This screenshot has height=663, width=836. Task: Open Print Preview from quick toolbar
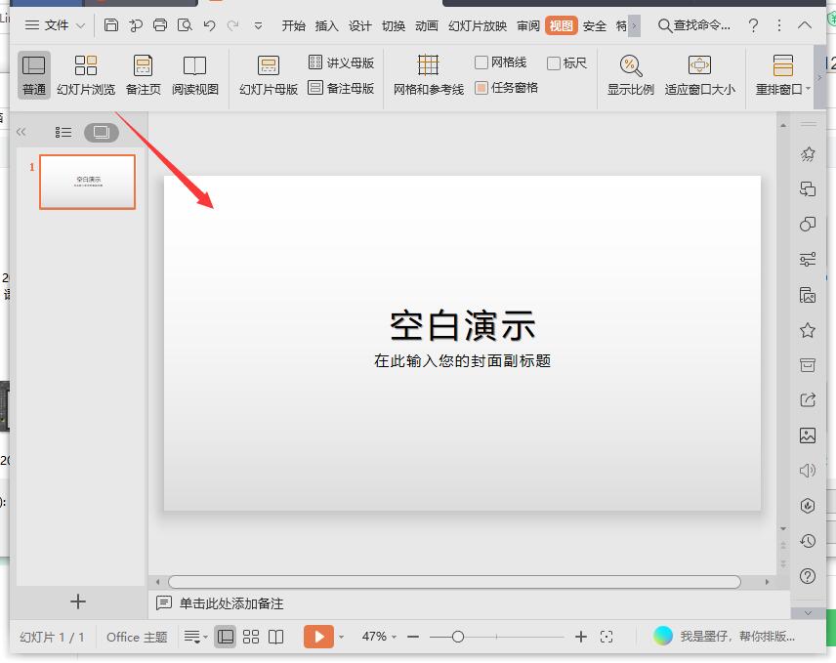(x=185, y=25)
